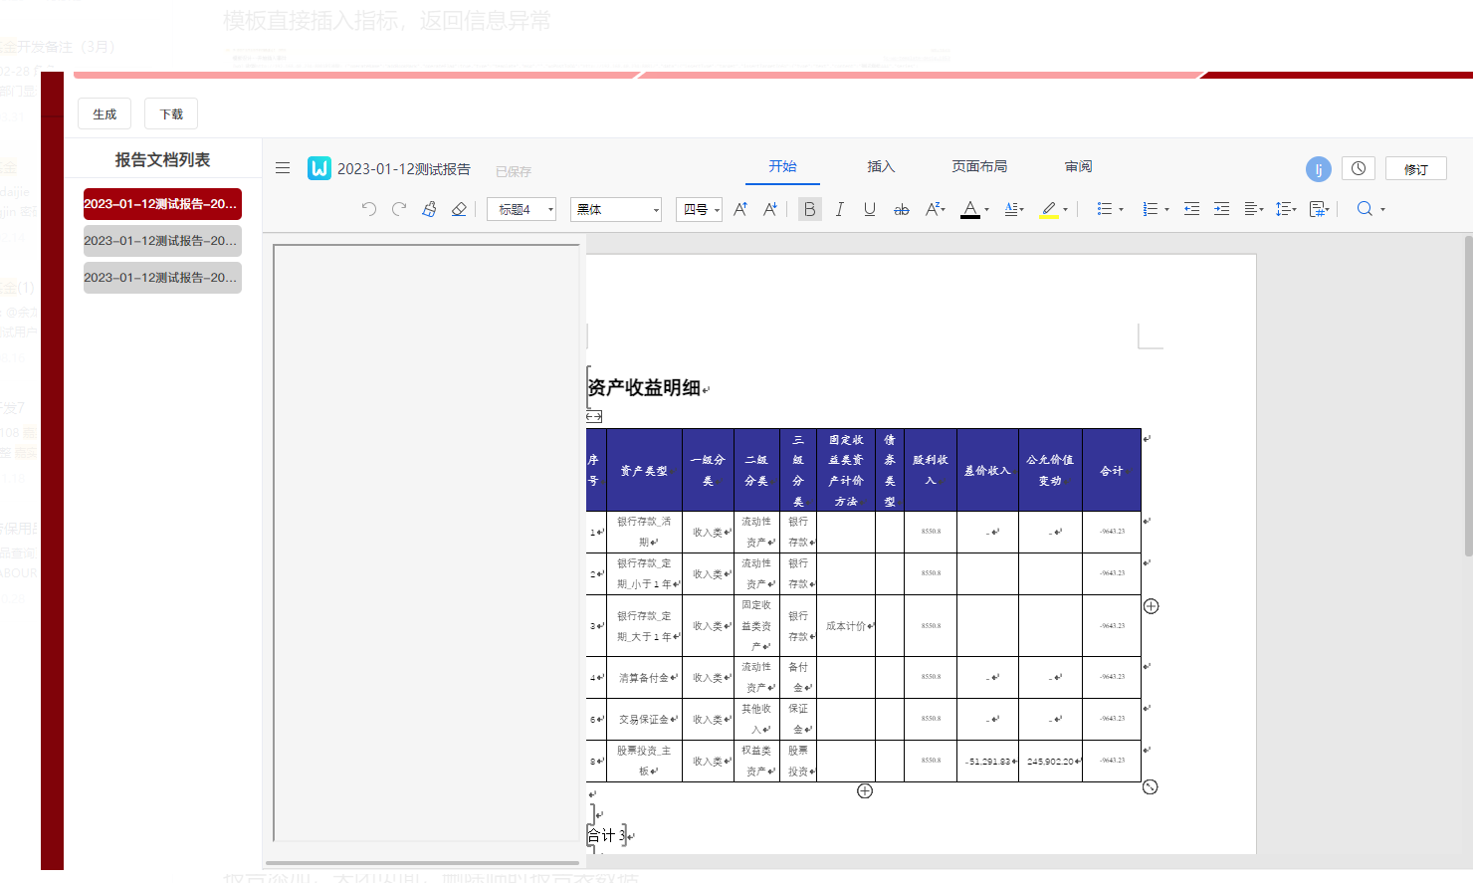Increase paragraph indent
The image size is (1473, 883).
point(1221,209)
